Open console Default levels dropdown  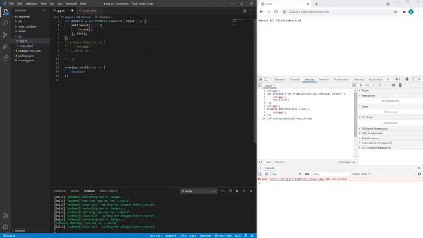tap(361, 174)
